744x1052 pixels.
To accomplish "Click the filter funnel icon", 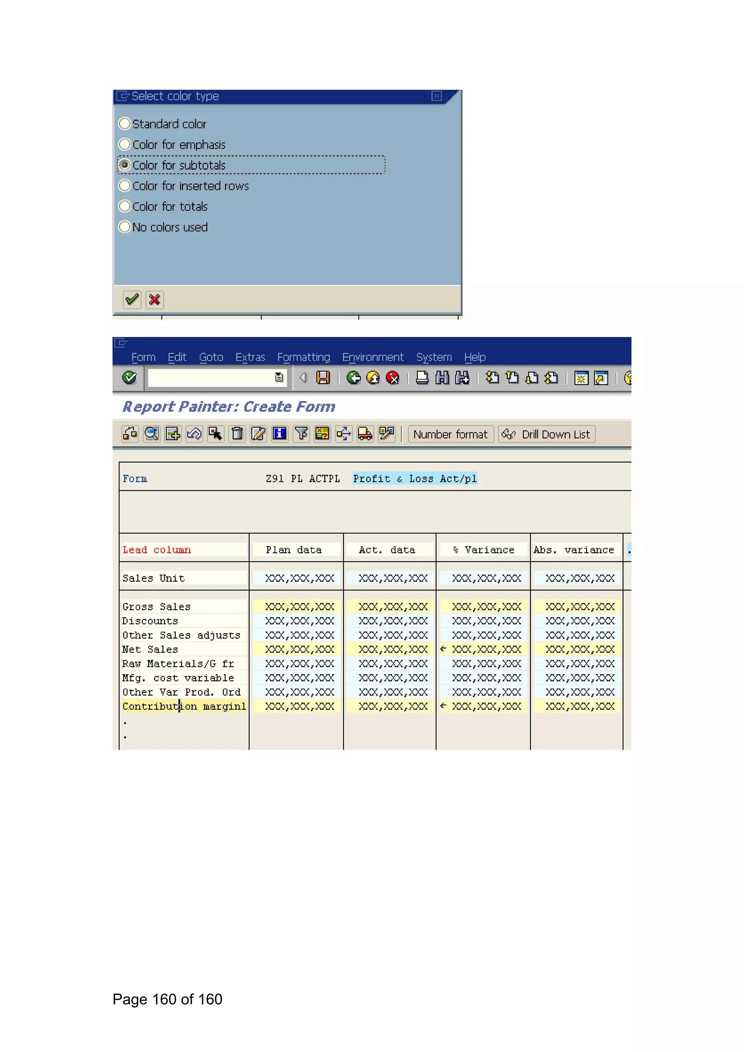I will [301, 433].
